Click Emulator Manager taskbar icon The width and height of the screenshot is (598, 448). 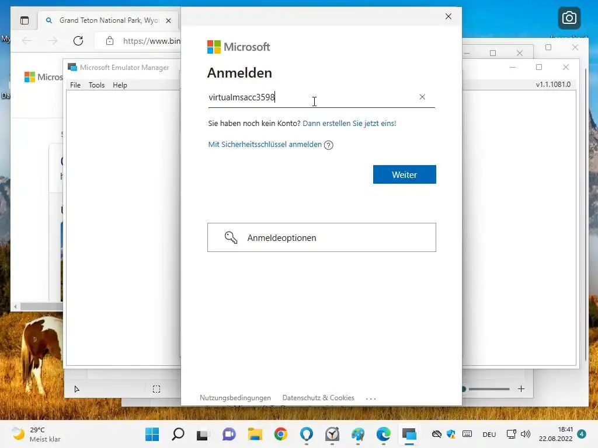(x=409, y=434)
